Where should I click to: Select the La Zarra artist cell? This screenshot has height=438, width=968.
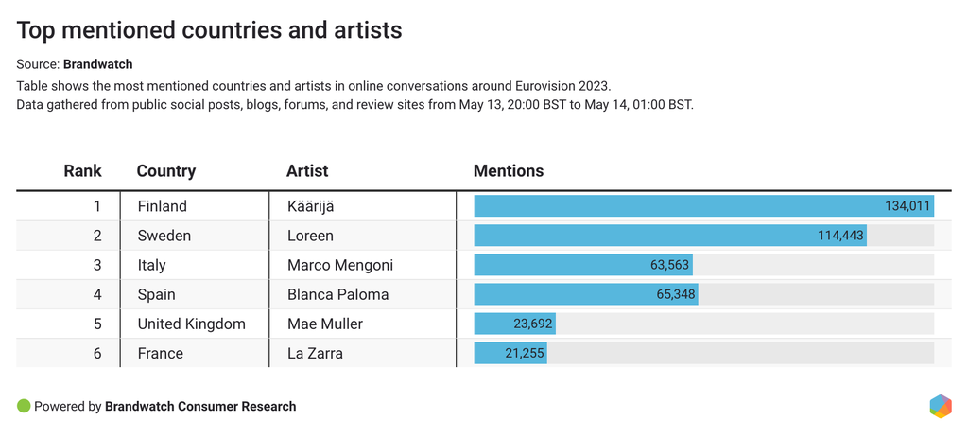tap(315, 353)
